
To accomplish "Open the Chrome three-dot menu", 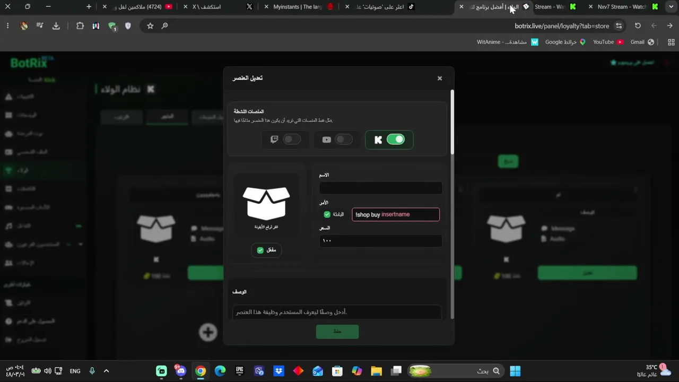I will (7, 25).
